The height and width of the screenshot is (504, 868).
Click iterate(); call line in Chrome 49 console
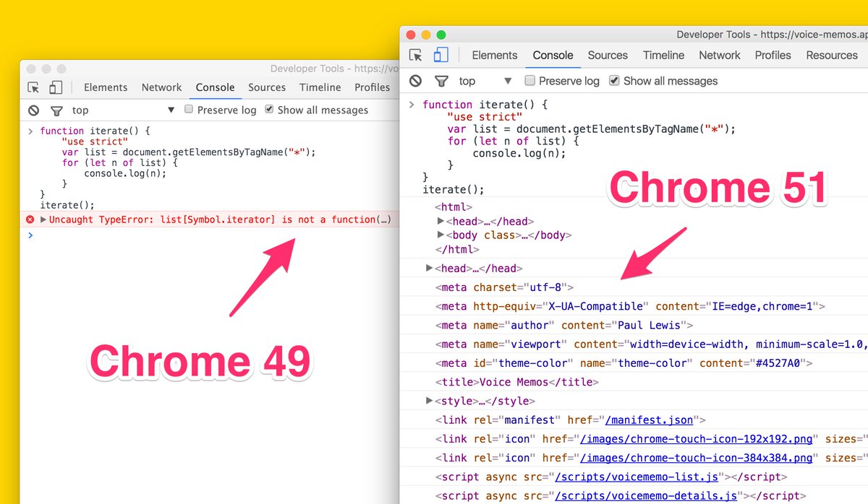(67, 205)
